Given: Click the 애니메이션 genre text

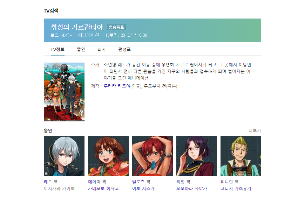Looking at the screenshot, I should (89, 35).
